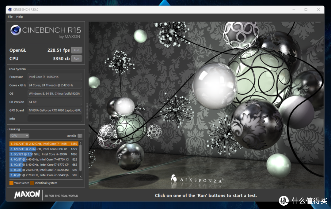Open the Help menu
331x209 pixels.
coord(19,16)
